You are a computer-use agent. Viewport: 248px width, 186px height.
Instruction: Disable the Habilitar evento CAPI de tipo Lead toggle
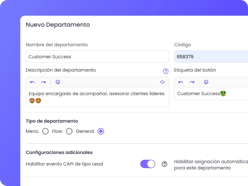click(148, 164)
